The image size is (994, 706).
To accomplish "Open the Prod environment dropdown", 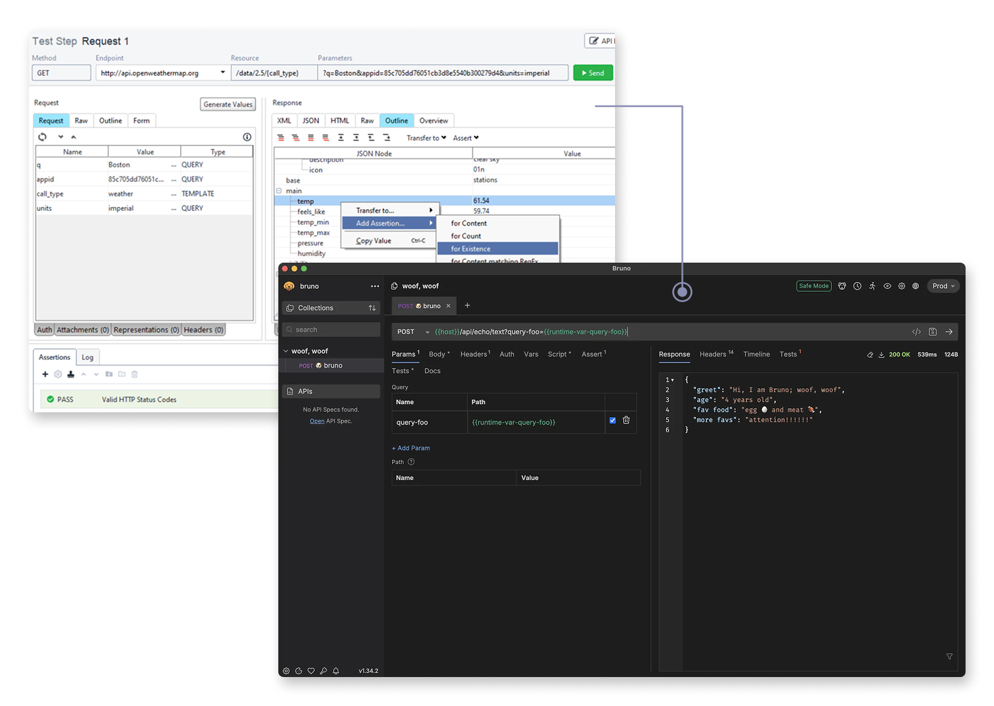I will pyautogui.click(x=944, y=286).
